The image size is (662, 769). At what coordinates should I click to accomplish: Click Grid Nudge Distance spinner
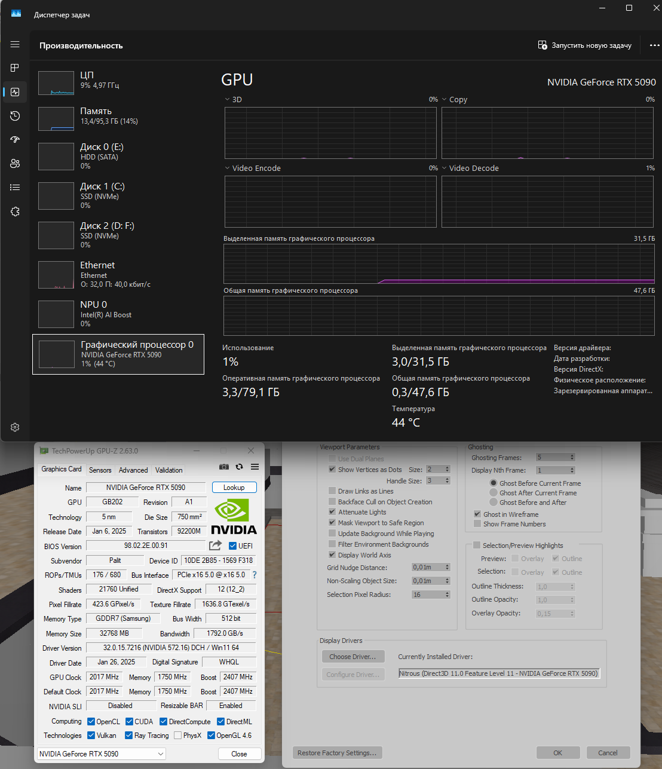coord(447,568)
